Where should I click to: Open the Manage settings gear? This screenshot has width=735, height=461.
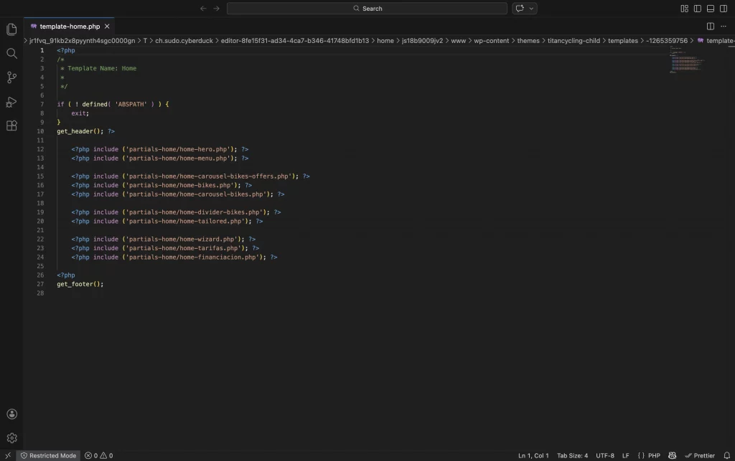(11, 438)
